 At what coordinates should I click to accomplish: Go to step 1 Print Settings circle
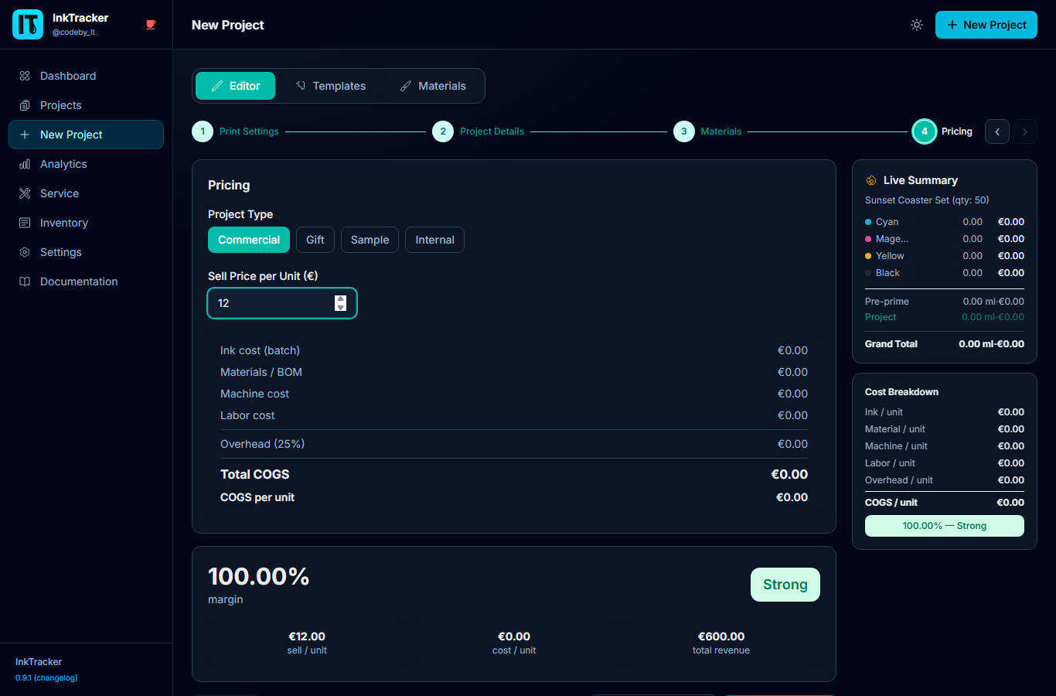coord(203,131)
